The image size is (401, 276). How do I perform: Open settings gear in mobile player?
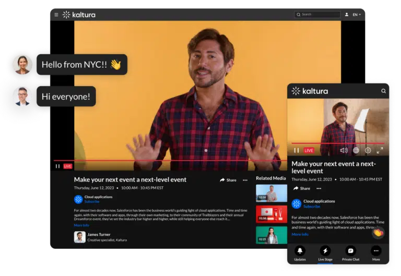368,150
